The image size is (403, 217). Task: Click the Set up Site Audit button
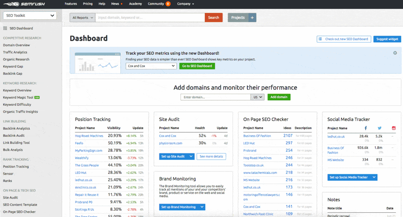(173, 156)
